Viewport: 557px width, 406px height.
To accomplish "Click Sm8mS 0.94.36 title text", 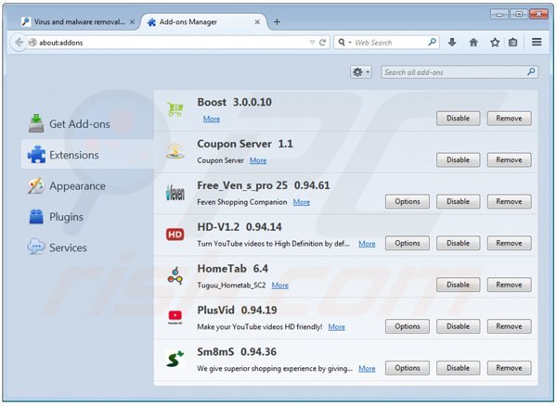I will (x=237, y=351).
